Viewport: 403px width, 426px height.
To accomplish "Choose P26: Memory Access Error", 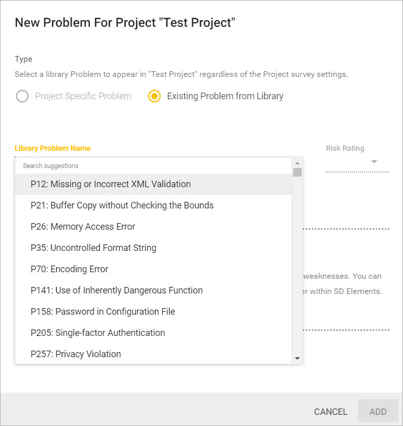I will point(83,227).
